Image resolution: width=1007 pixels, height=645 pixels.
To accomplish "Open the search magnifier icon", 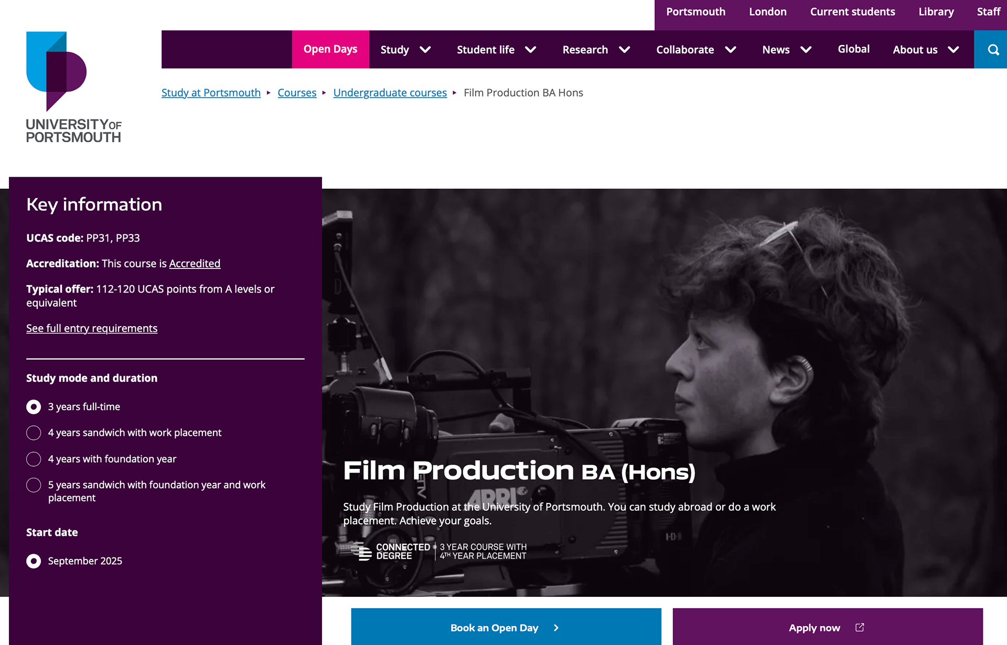I will pos(993,49).
